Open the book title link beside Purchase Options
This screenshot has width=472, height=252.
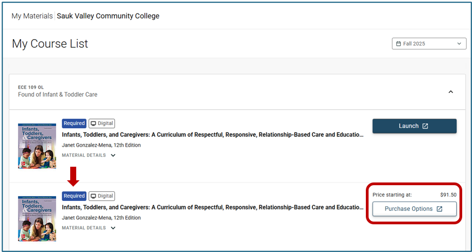(212, 207)
